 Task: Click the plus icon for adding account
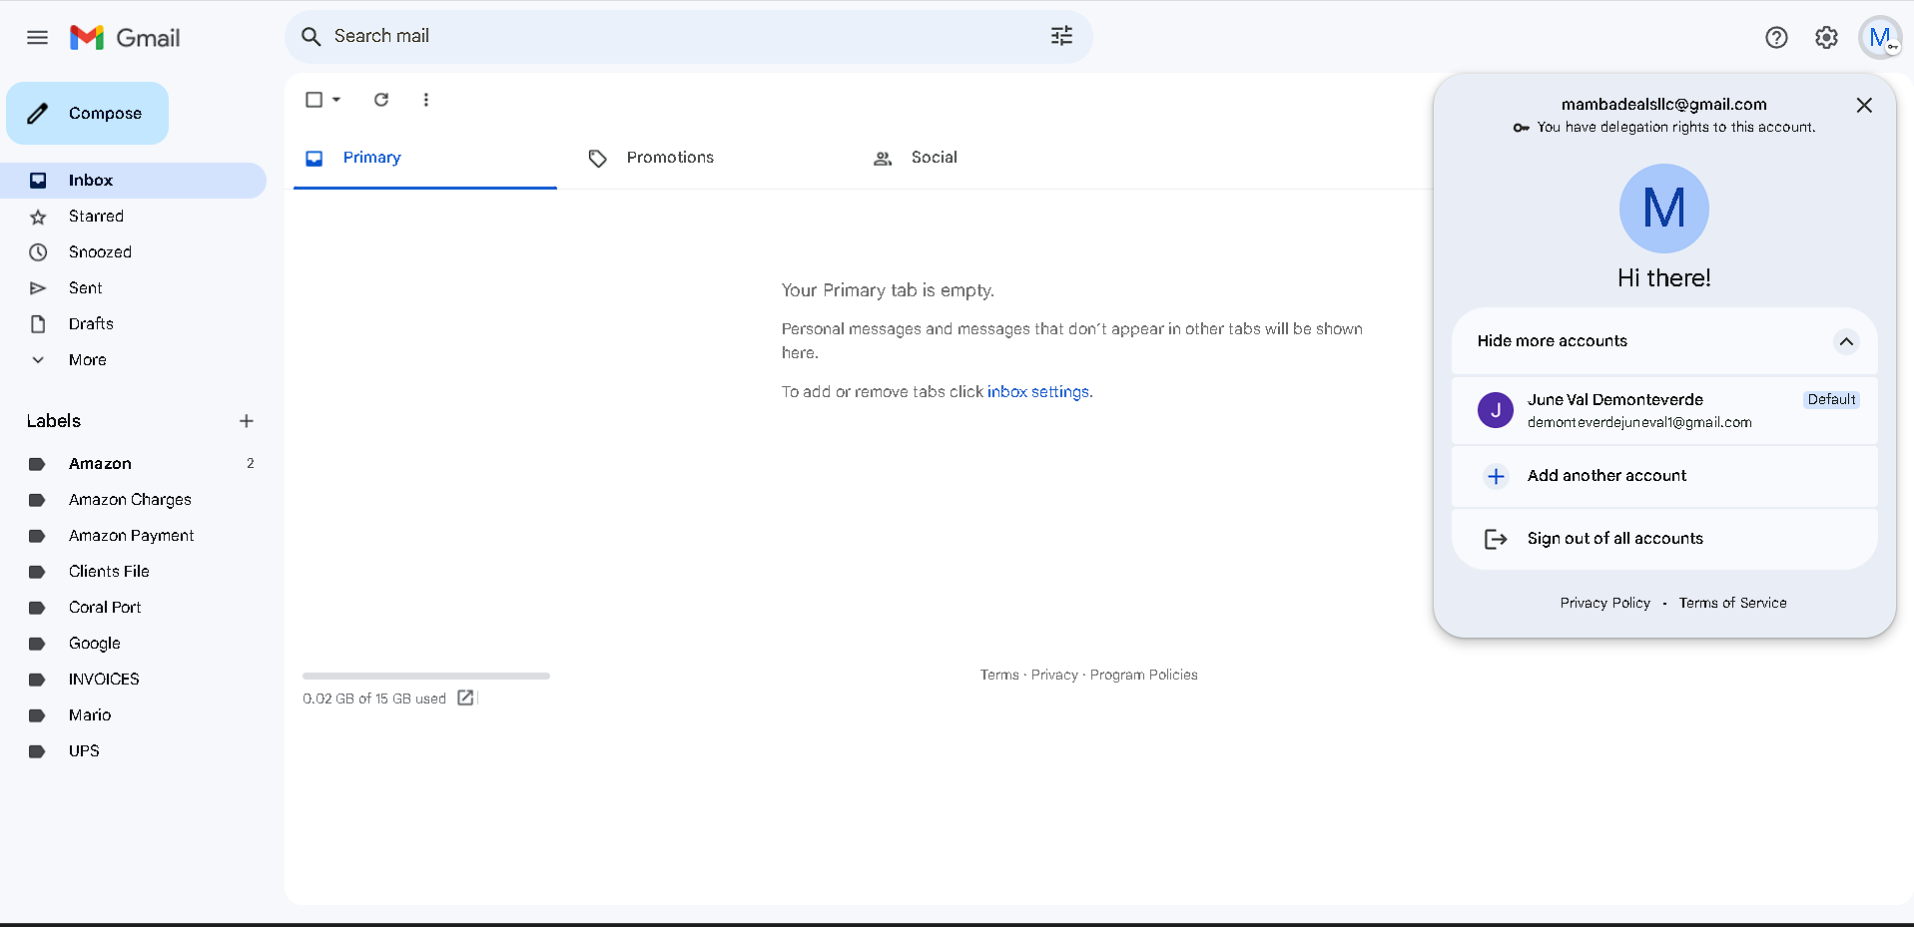(1496, 476)
